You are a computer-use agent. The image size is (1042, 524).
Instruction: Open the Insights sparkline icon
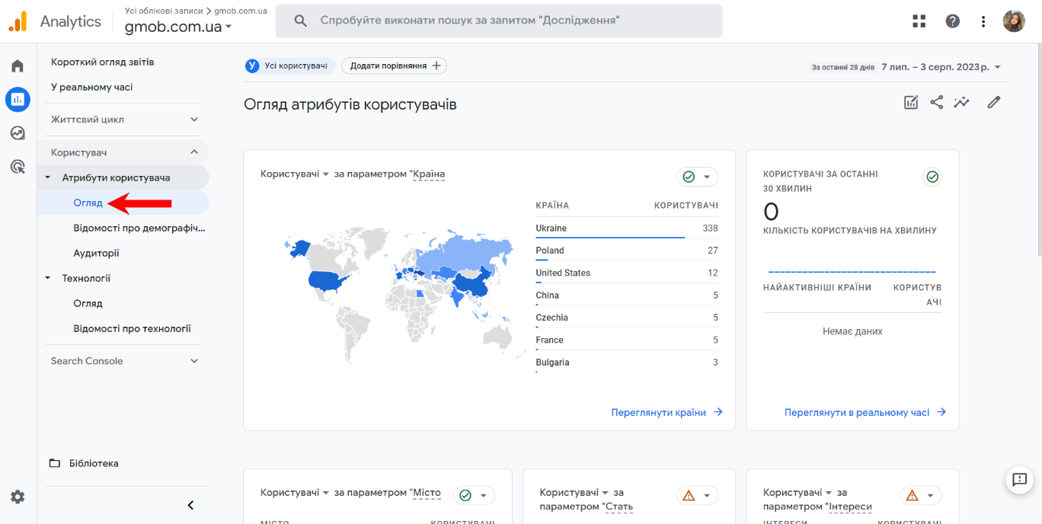pyautogui.click(x=961, y=101)
